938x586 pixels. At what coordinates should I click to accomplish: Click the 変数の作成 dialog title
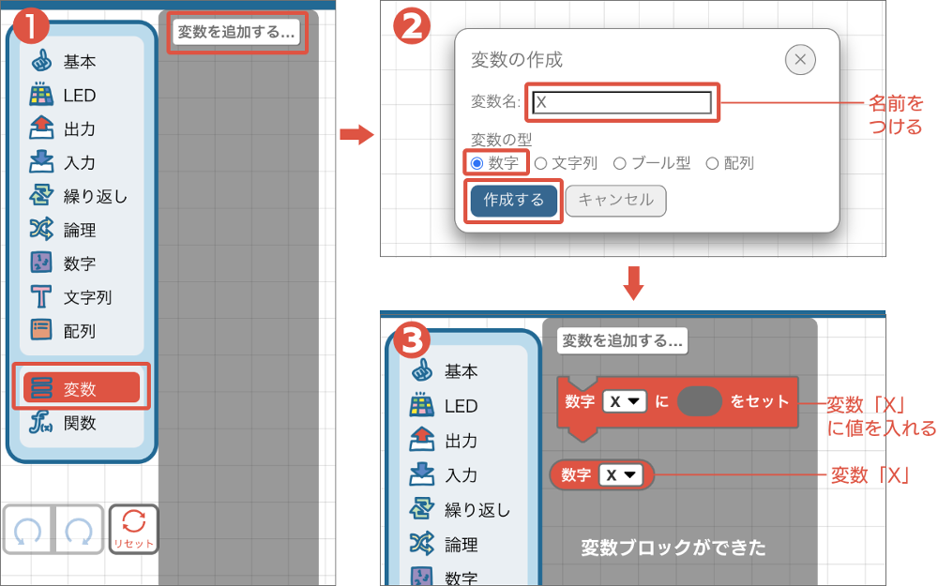517,60
